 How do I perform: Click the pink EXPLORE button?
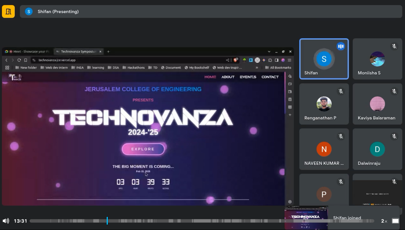point(143,149)
